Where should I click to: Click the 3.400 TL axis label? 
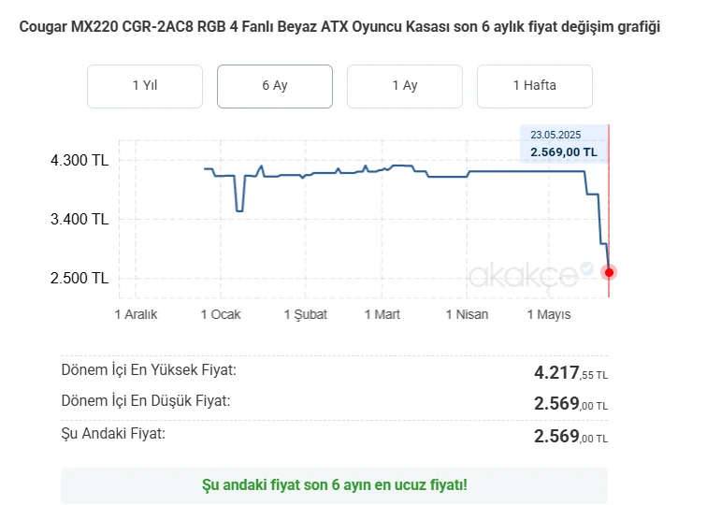coord(79,219)
